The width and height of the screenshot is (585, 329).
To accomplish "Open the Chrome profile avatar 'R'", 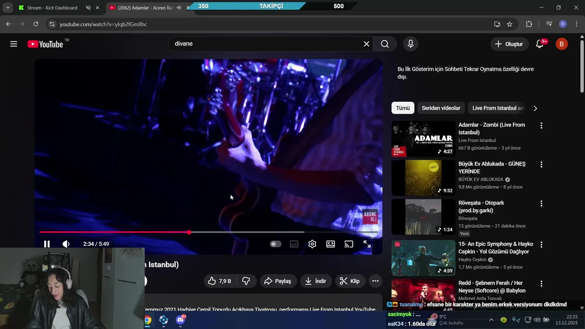I will (x=563, y=24).
